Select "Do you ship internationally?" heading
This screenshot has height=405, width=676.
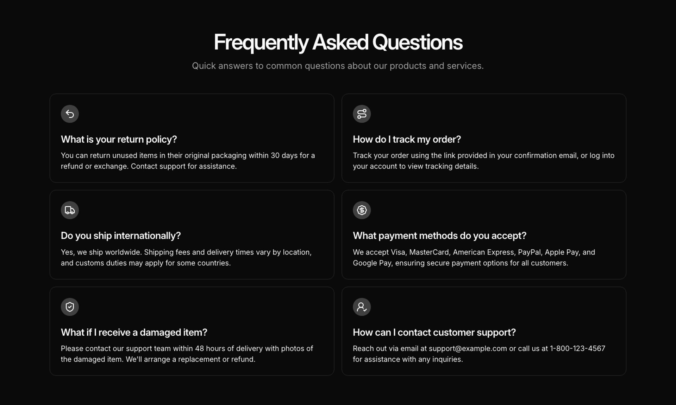click(x=121, y=236)
